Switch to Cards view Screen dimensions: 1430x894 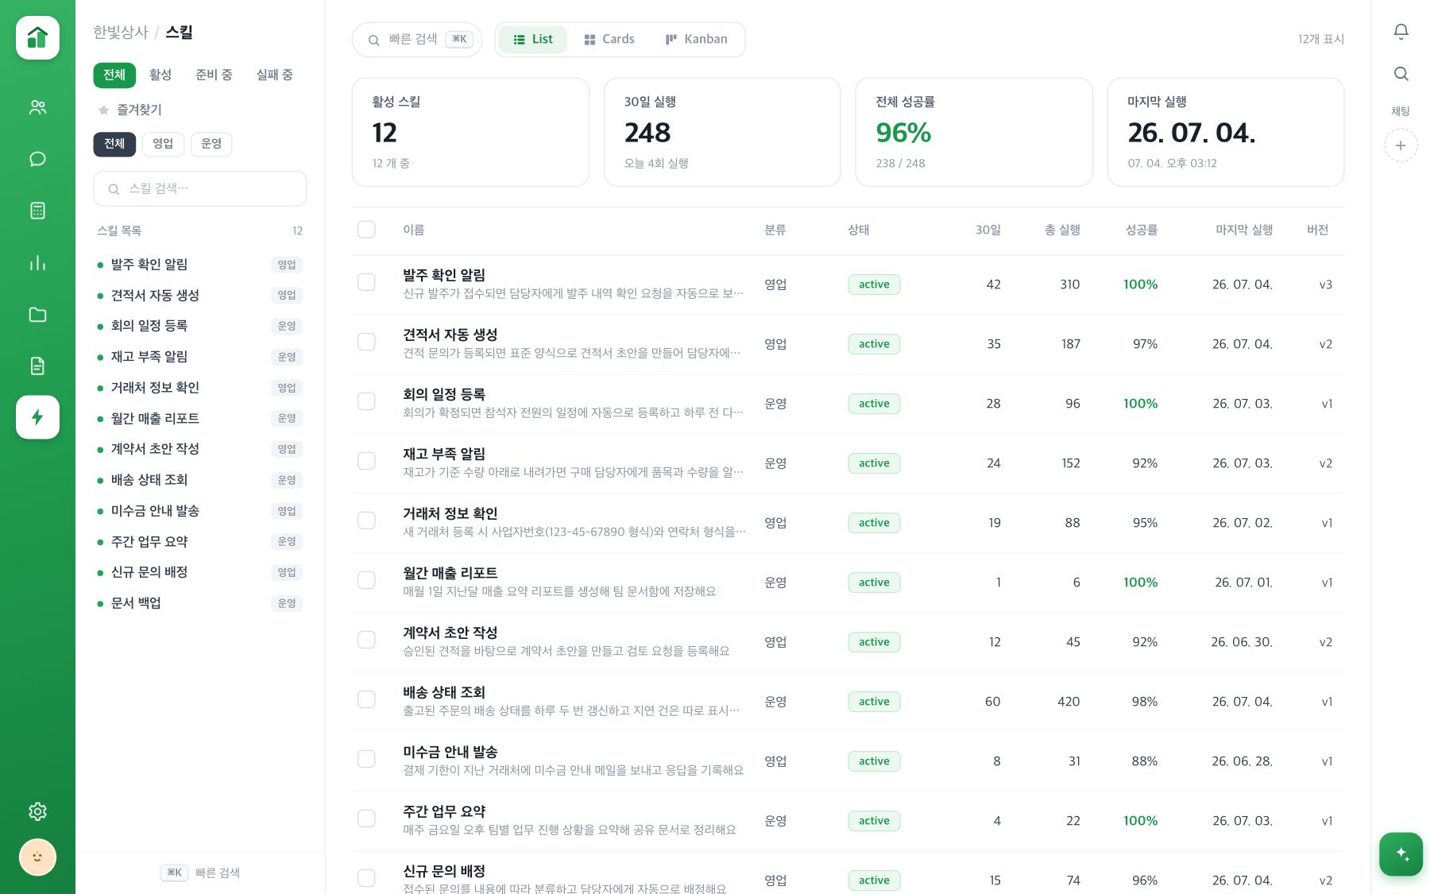coord(609,39)
